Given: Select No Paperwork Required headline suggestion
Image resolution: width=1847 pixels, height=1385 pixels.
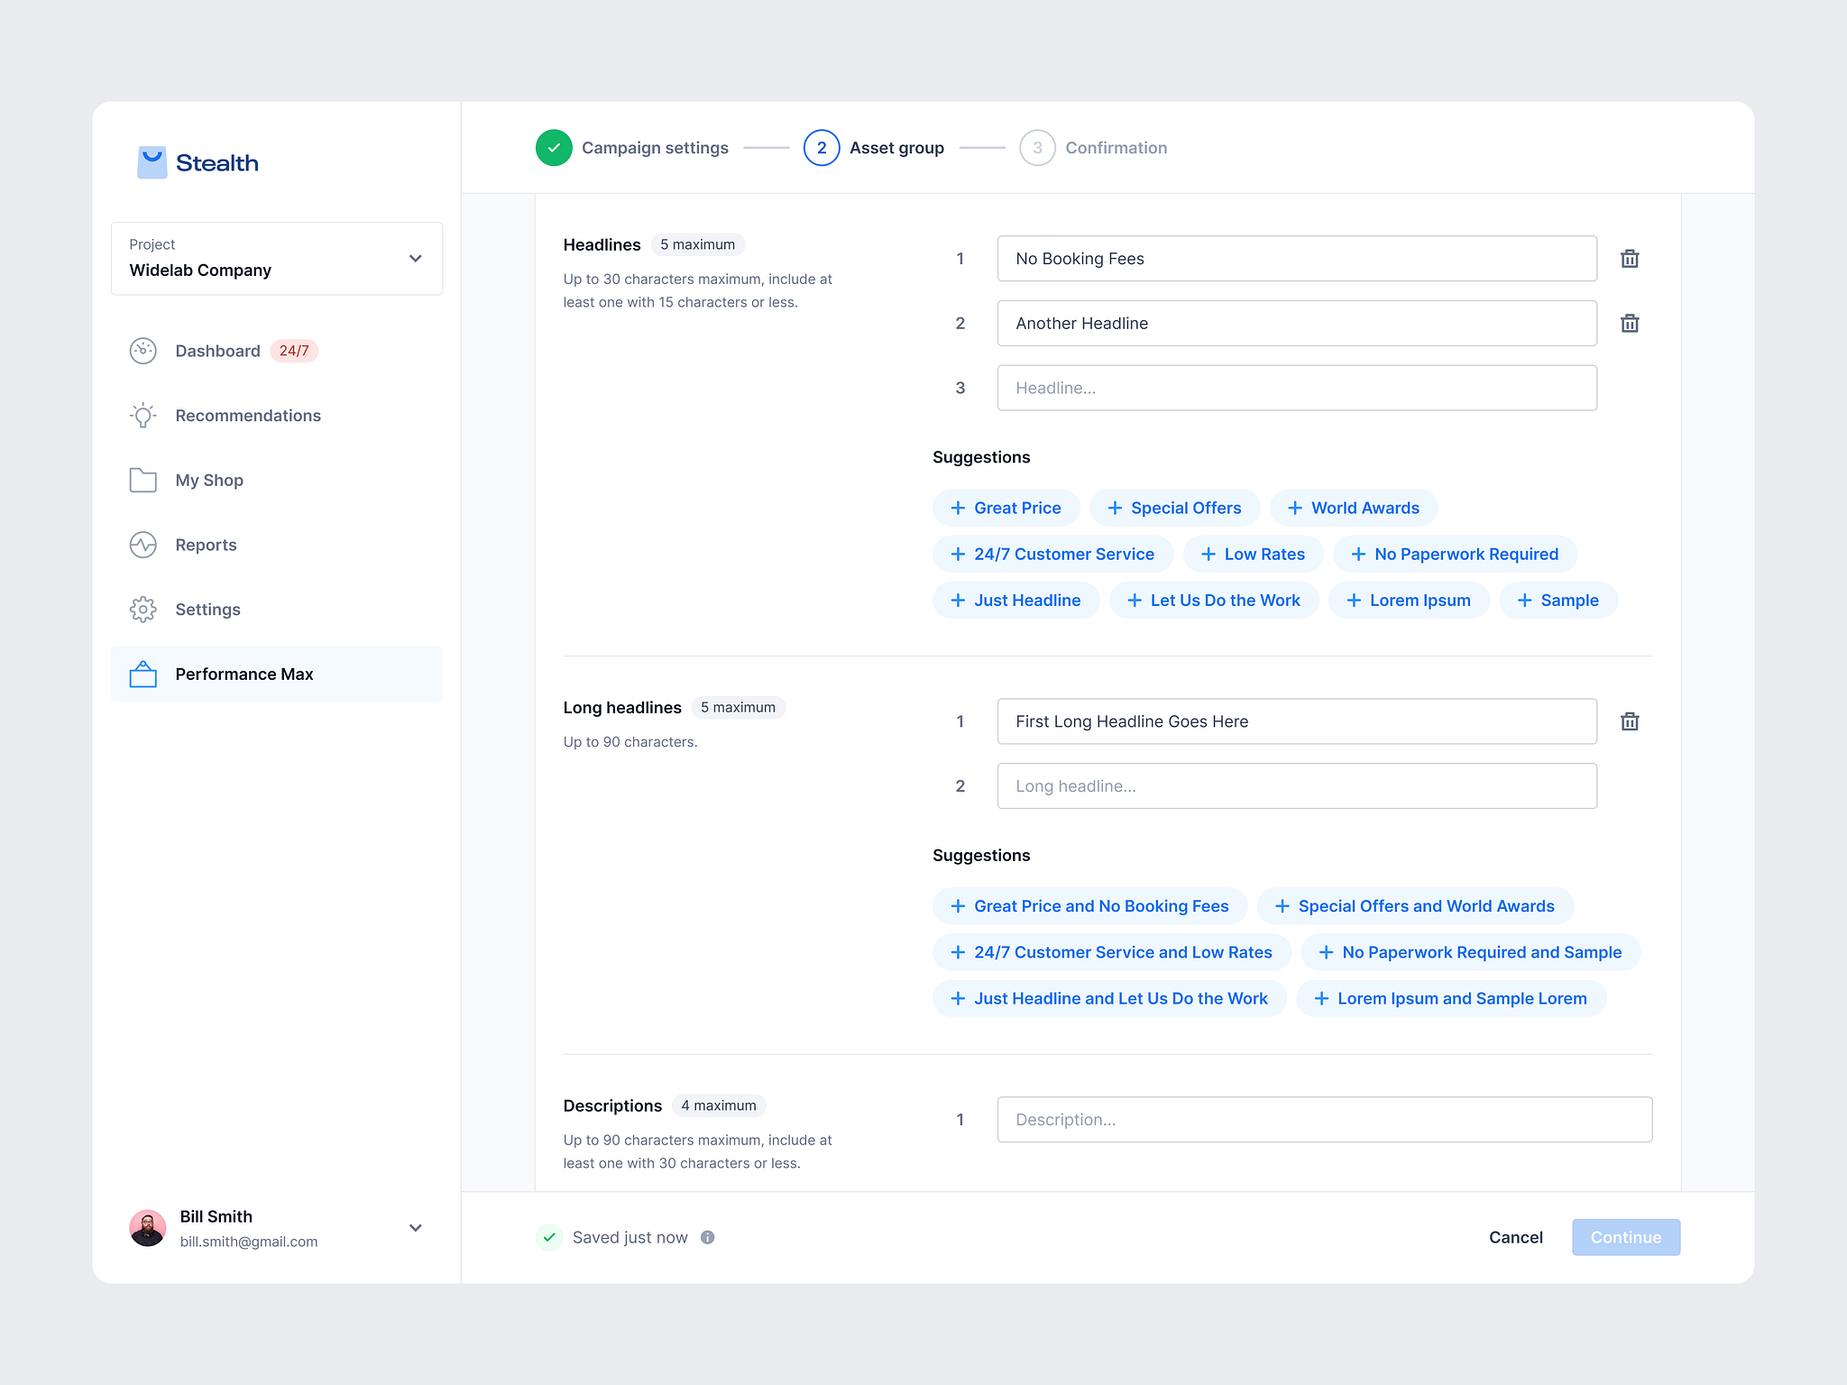Looking at the screenshot, I should pos(1455,553).
